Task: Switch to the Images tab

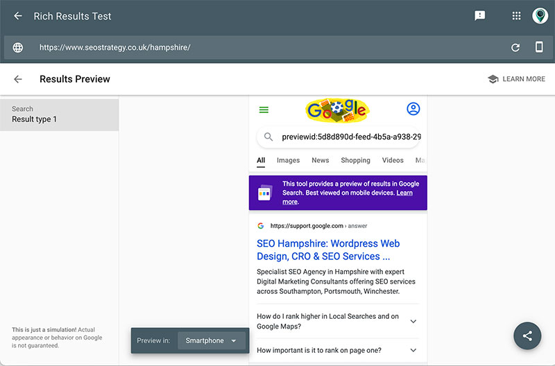Action: (288, 160)
